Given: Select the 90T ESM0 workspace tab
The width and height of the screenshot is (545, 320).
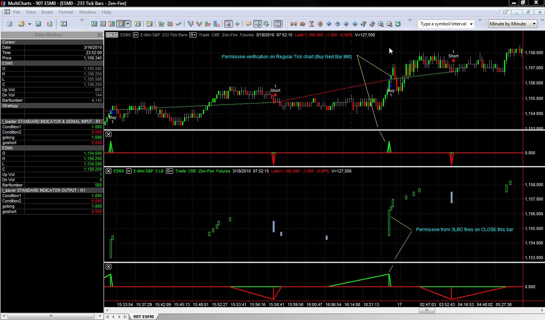Looking at the screenshot, I should (143, 317).
